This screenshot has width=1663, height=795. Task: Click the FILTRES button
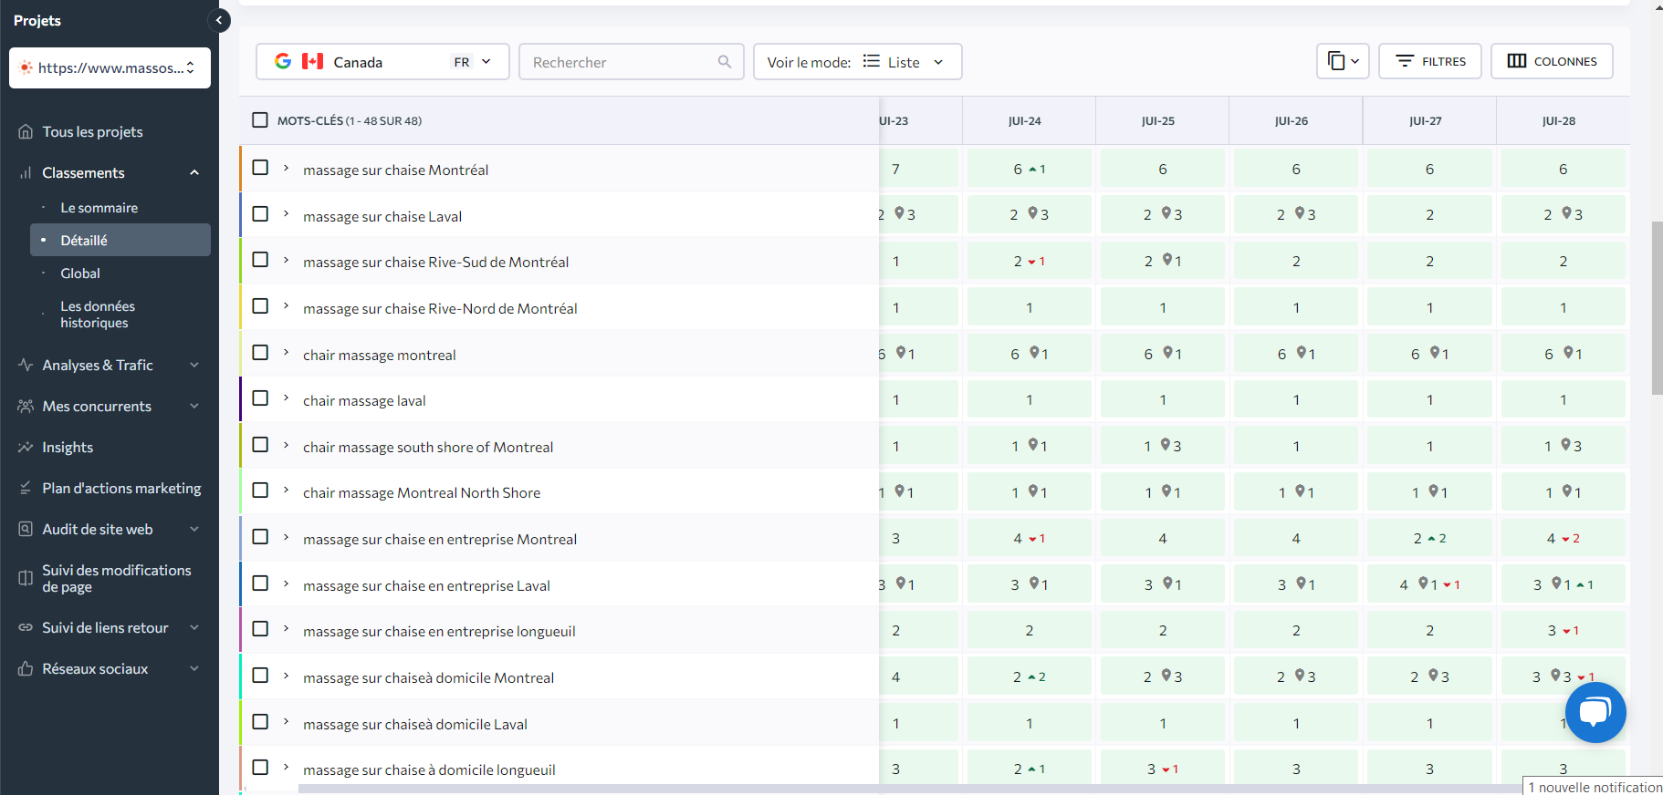click(x=1429, y=61)
